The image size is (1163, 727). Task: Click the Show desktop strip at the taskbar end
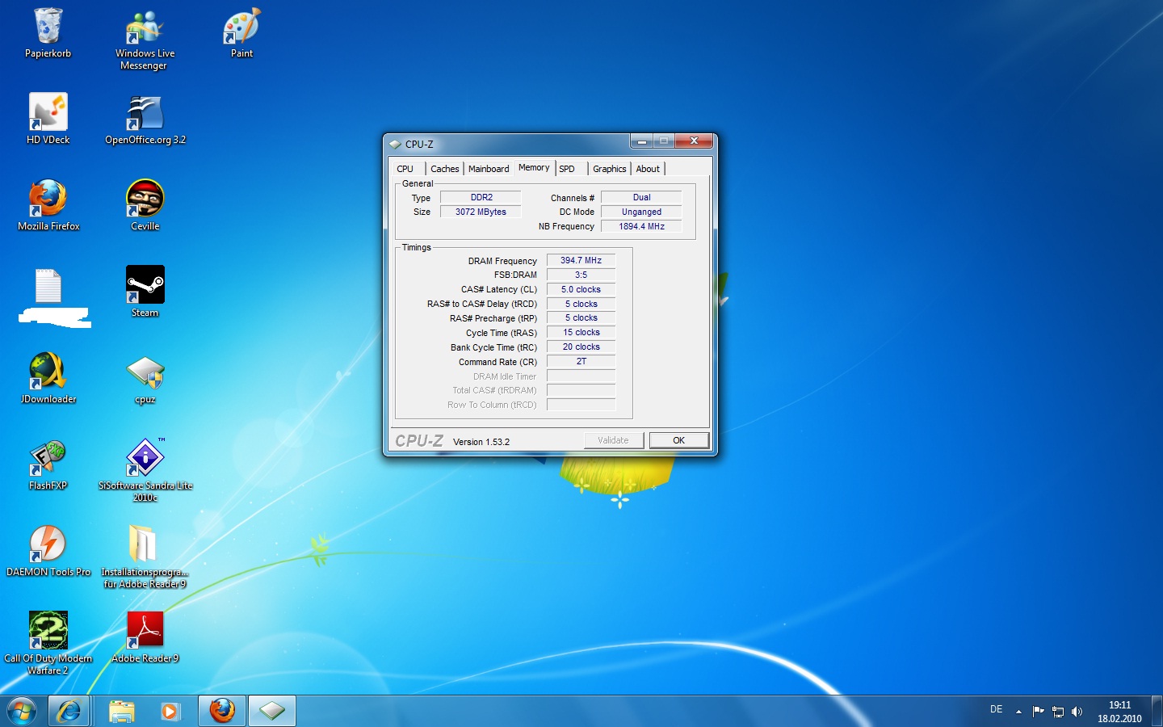click(x=1157, y=711)
